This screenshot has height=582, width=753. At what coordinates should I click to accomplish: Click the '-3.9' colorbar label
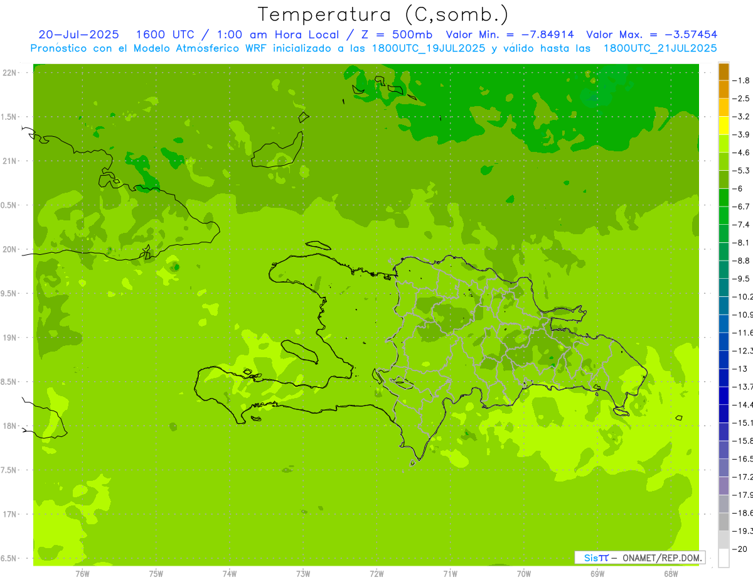coord(741,134)
